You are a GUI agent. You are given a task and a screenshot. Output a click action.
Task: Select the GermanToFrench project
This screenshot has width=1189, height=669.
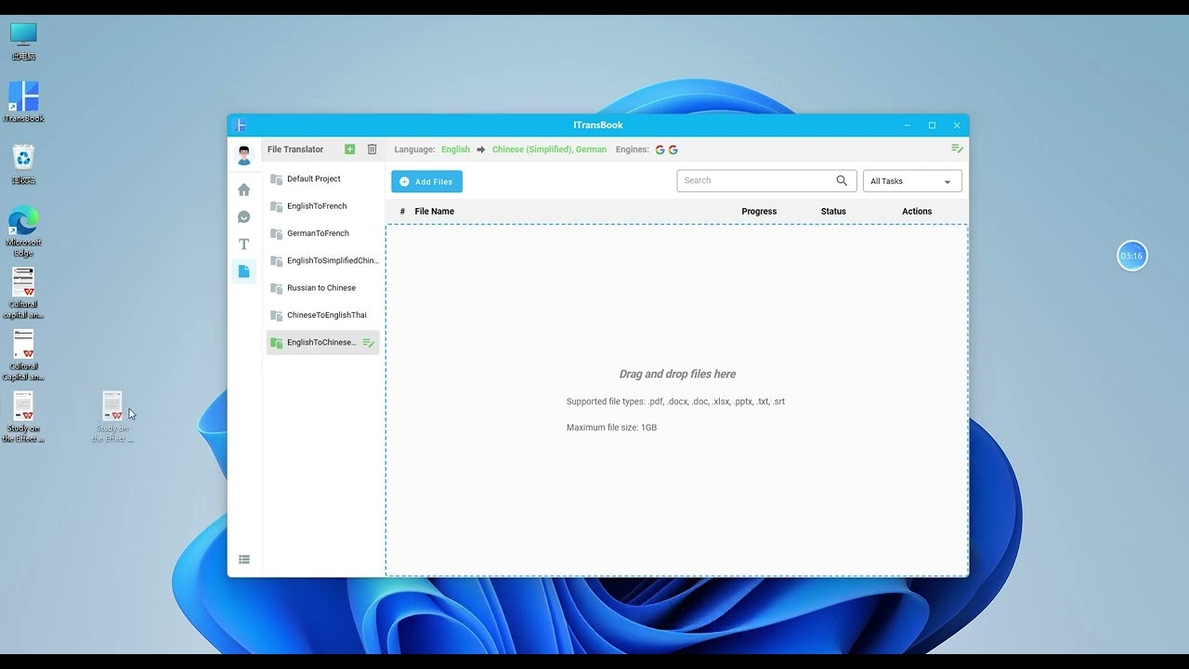(x=322, y=233)
